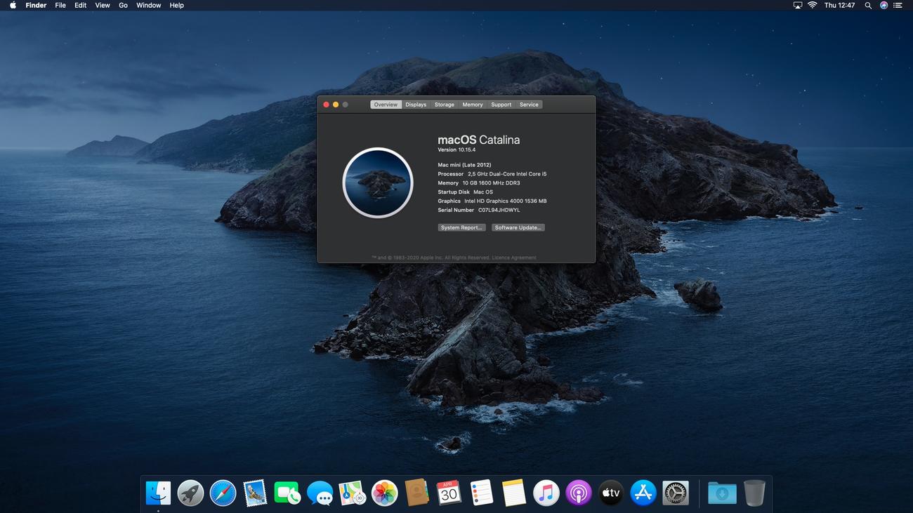Close the About This Mac window
Viewport: 913px width, 513px height.
coord(326,105)
